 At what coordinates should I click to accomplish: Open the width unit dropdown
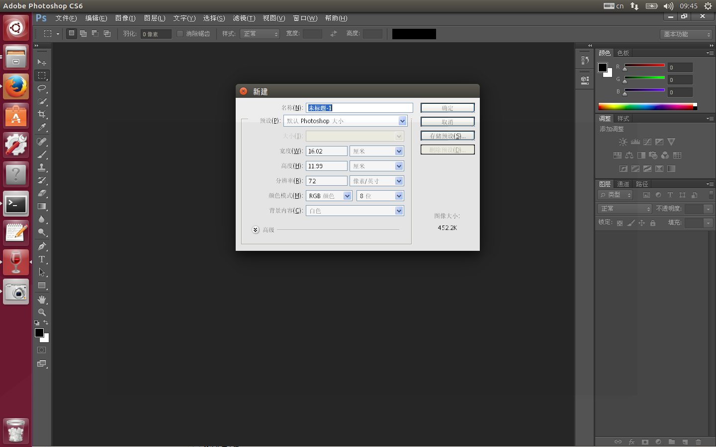pos(376,151)
